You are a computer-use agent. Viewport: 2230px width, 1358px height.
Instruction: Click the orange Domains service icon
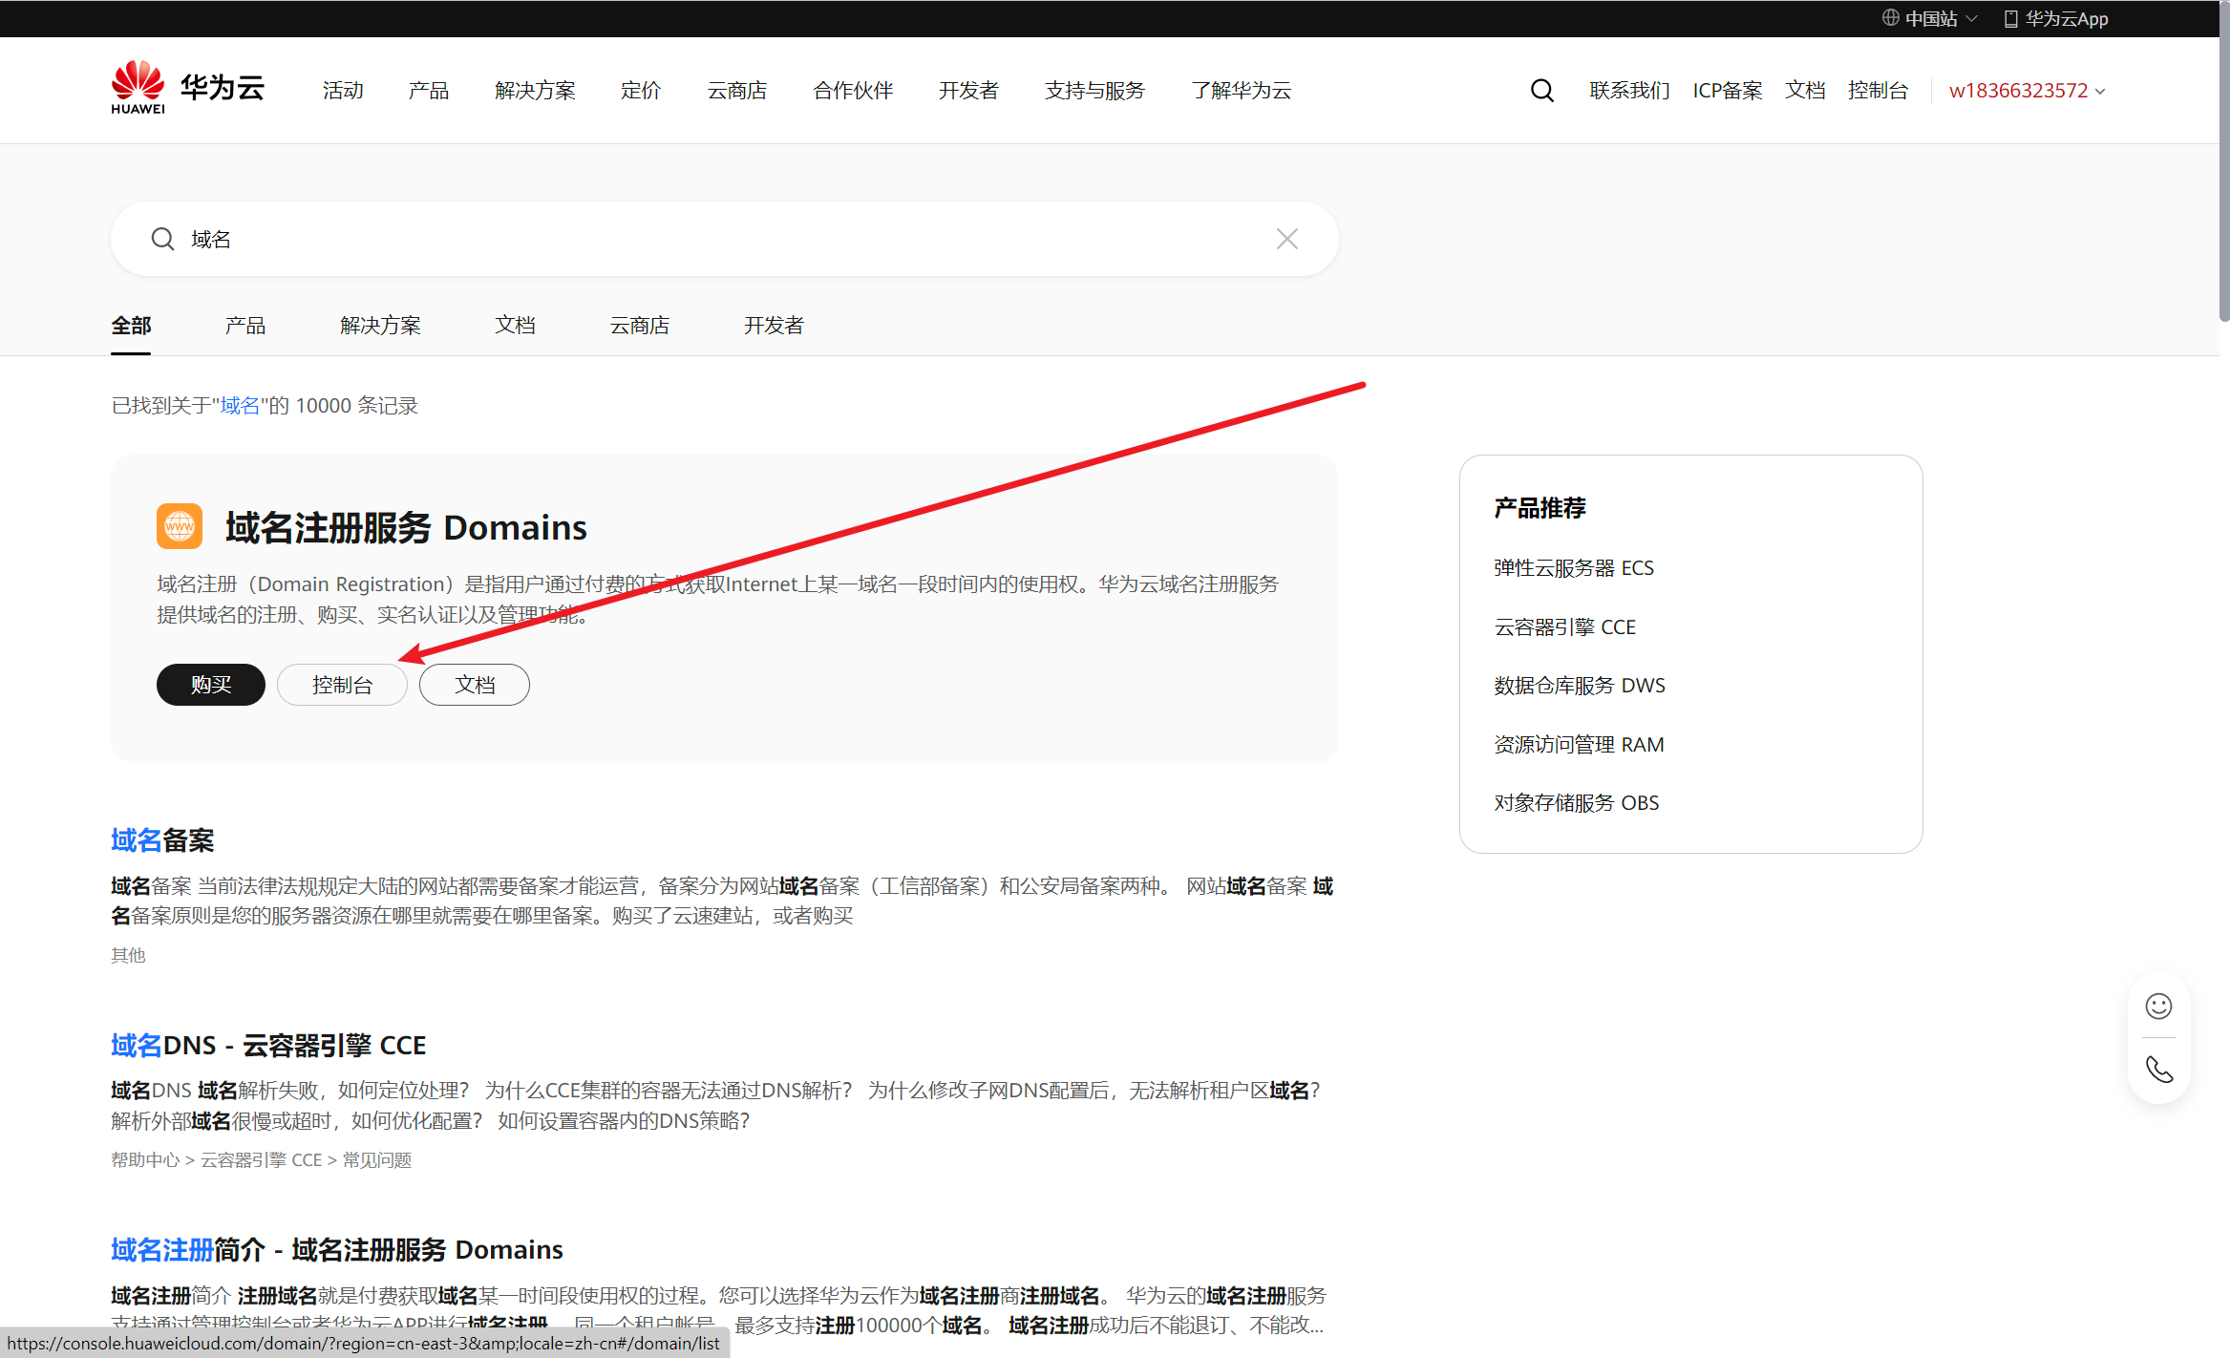[x=180, y=526]
